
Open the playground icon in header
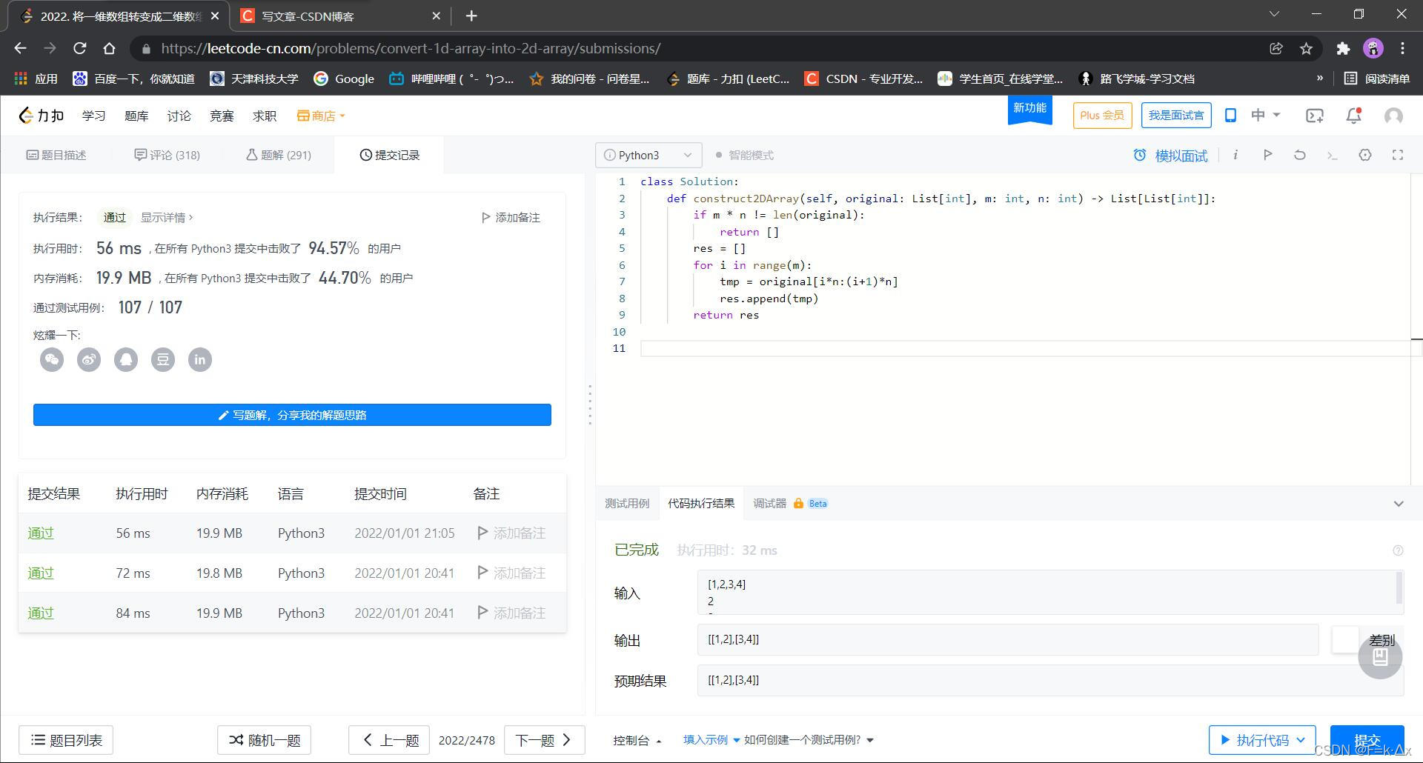tap(1315, 116)
